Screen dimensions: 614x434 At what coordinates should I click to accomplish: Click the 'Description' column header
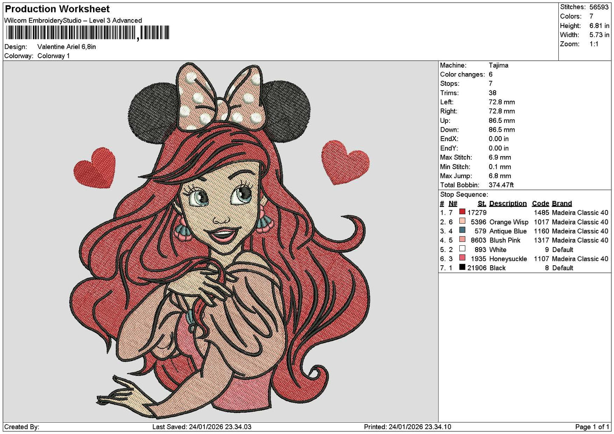[x=508, y=204]
